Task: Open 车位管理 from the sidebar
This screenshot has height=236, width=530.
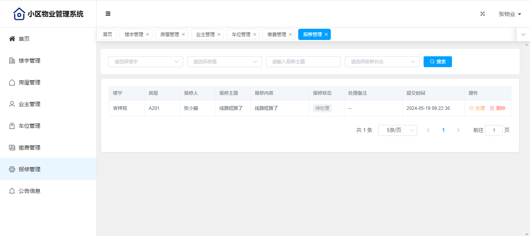Action: click(30, 126)
